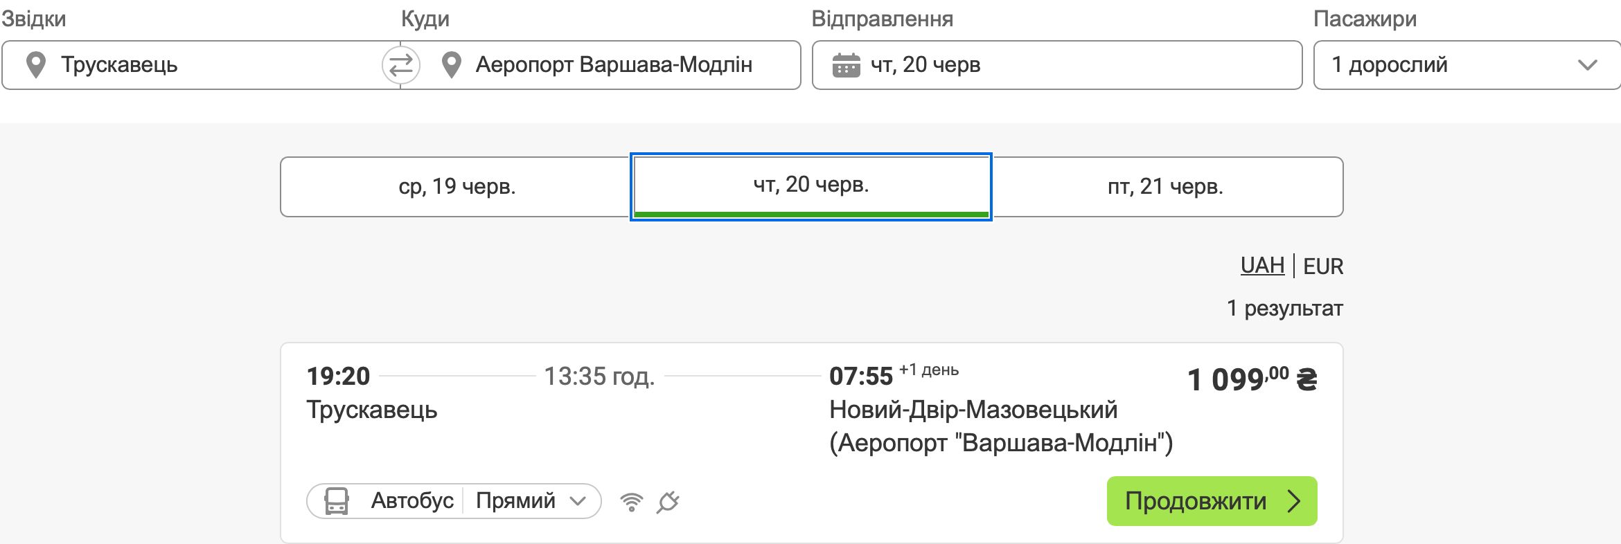Click the power socket amenity icon

coord(668,502)
